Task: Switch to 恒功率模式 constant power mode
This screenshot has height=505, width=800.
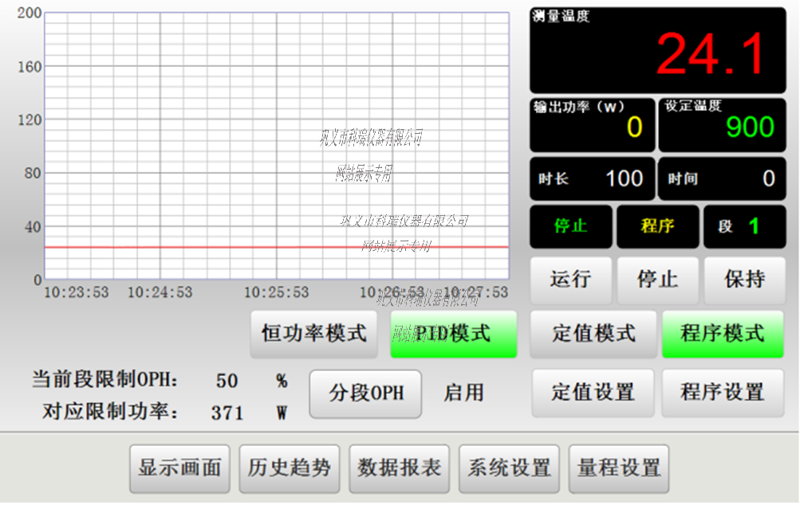Action: pos(314,333)
